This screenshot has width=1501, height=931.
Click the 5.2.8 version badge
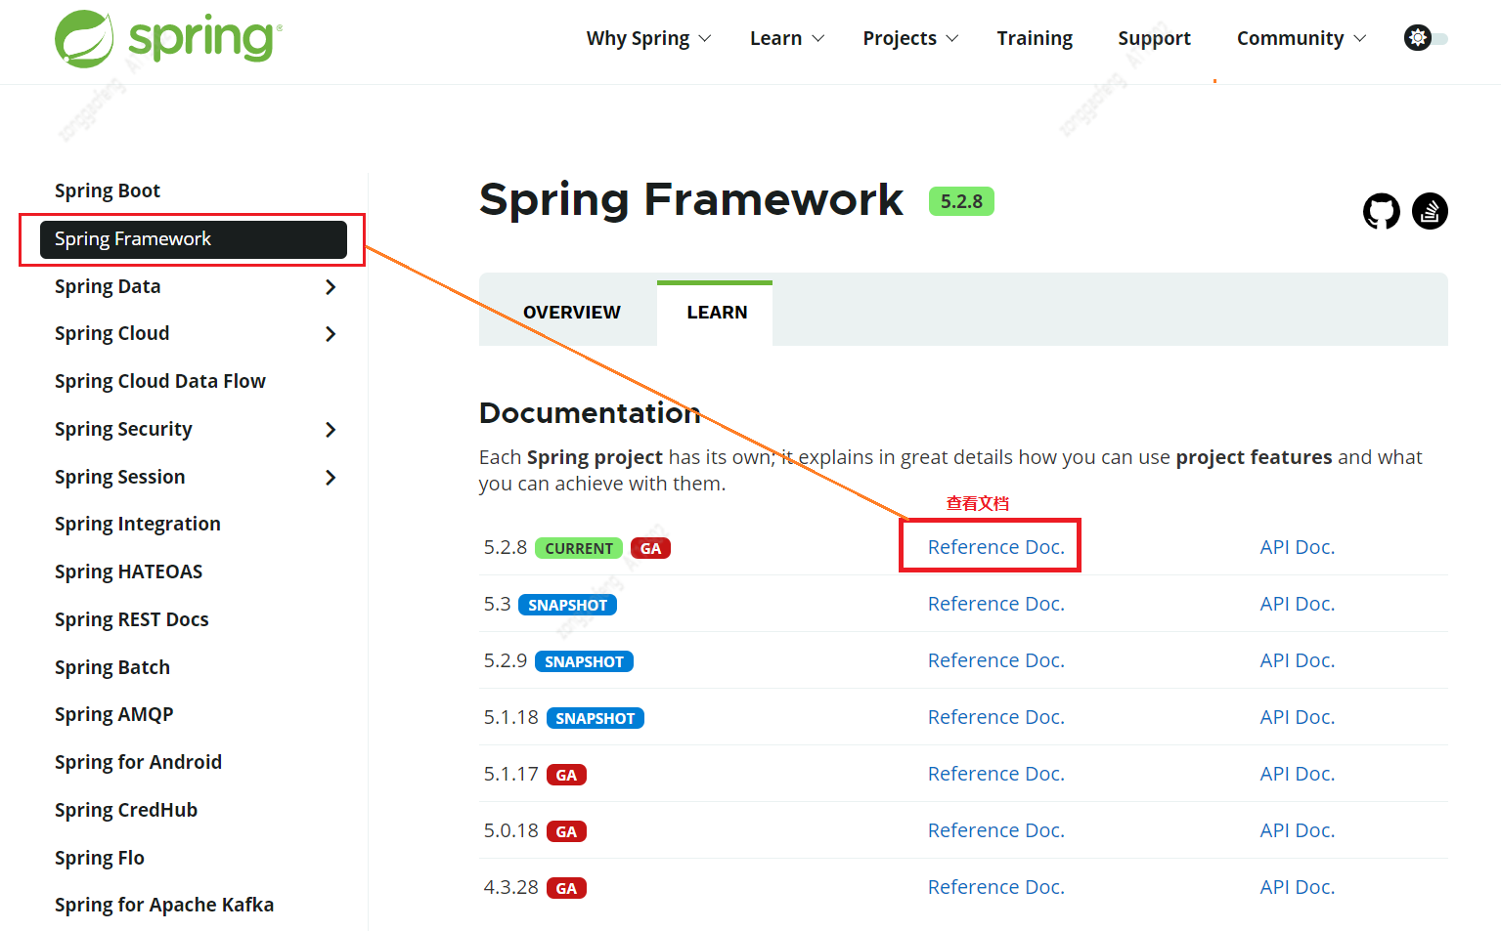(x=960, y=200)
